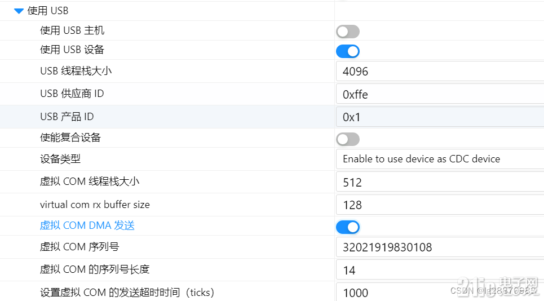
Task: Select the 使用 USB 设备 label
Action: (x=72, y=50)
